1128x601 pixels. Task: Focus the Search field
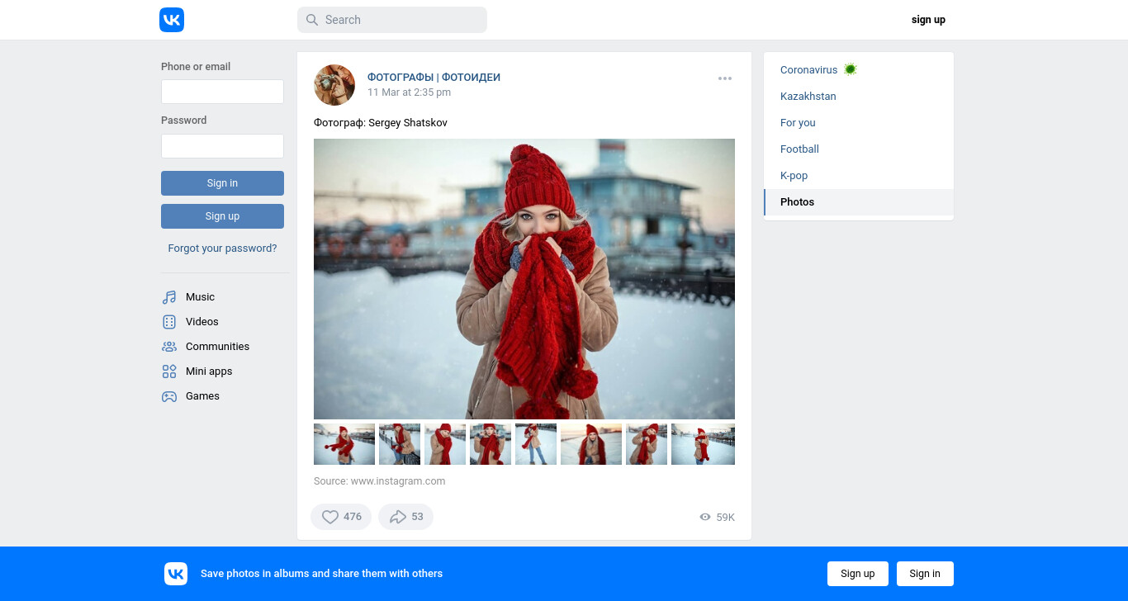(x=392, y=20)
